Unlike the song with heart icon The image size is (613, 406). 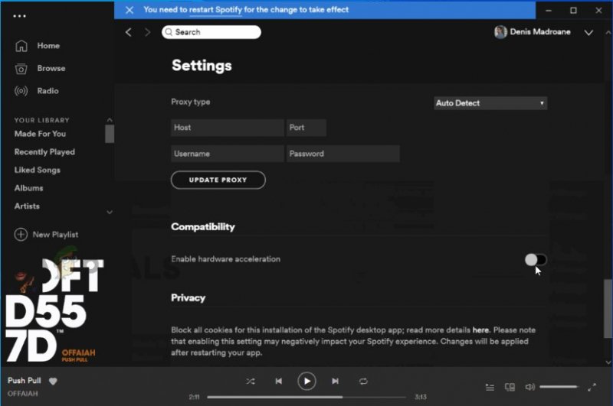tap(53, 381)
